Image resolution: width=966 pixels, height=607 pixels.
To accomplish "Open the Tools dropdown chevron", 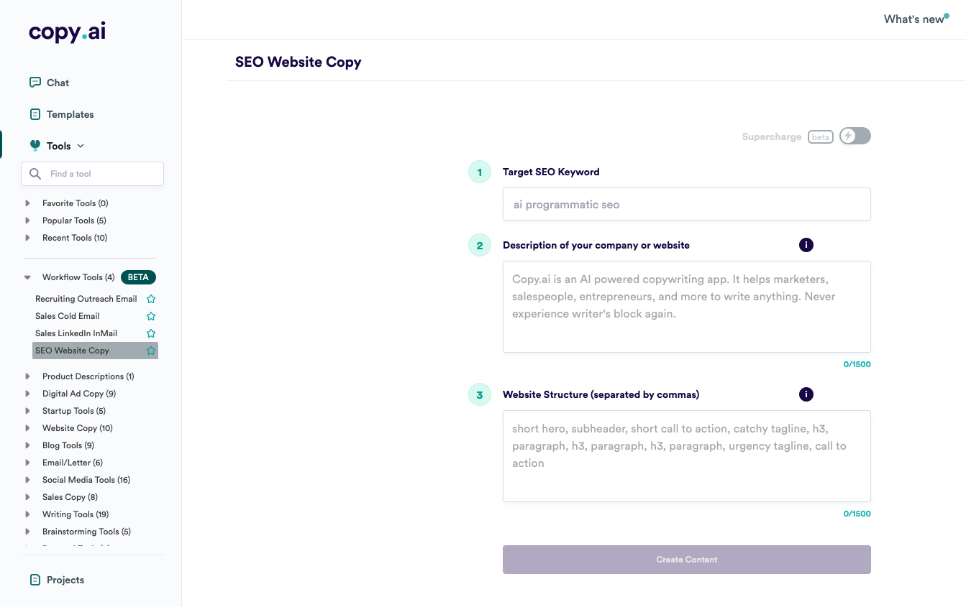I will tap(81, 146).
